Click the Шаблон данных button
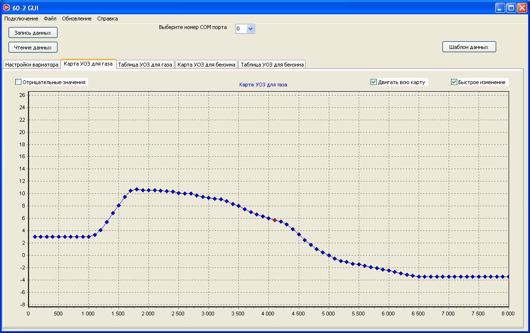The image size is (530, 333). [x=469, y=47]
